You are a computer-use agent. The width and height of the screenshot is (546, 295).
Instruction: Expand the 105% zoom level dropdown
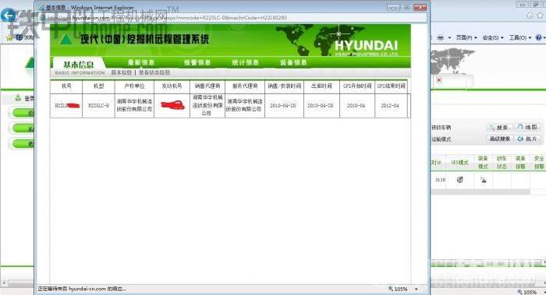pyautogui.click(x=416, y=289)
